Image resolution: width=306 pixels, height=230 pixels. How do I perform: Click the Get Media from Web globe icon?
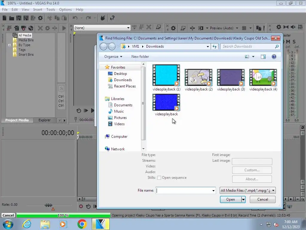click(31, 28)
